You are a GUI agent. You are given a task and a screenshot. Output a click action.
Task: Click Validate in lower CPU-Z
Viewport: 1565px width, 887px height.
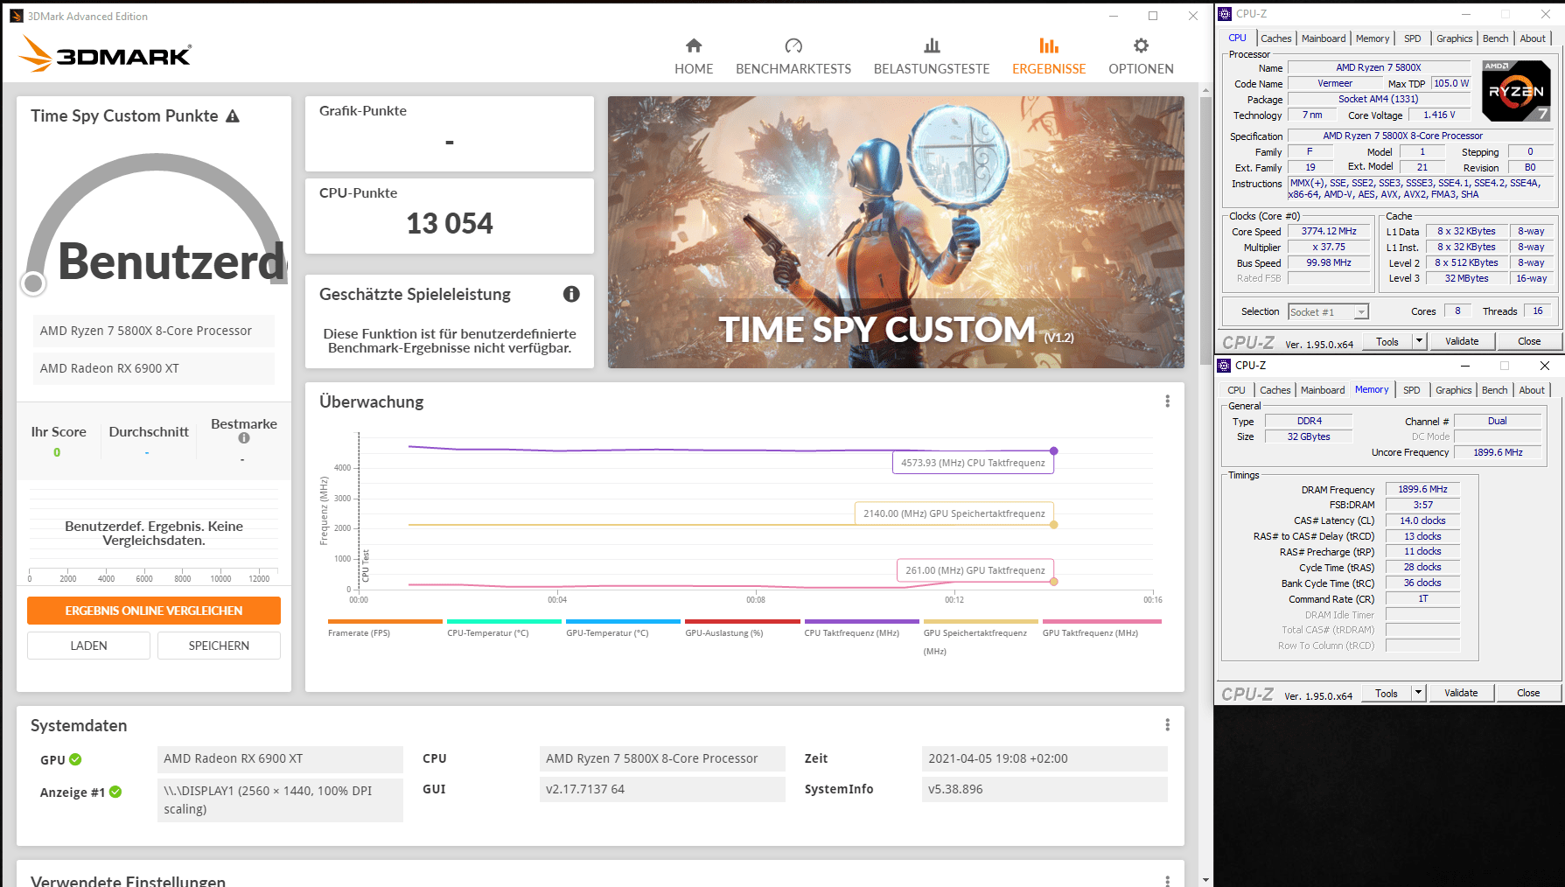click(x=1461, y=693)
